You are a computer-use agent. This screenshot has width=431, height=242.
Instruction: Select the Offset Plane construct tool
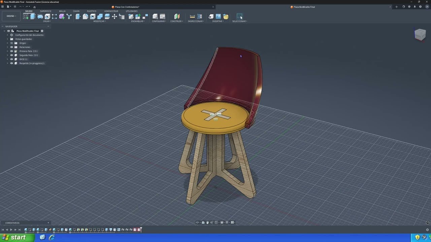(x=177, y=16)
